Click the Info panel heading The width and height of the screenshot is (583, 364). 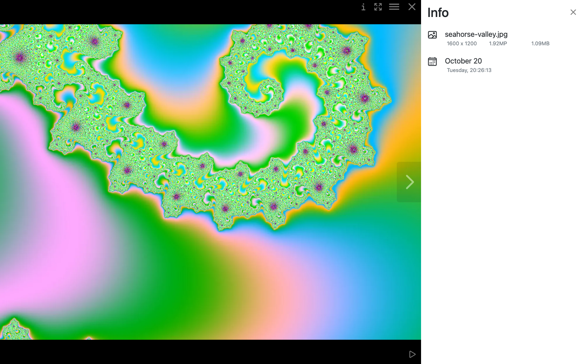pyautogui.click(x=438, y=13)
